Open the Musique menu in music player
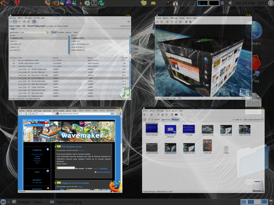This screenshot has height=205, width=274. [13, 18]
